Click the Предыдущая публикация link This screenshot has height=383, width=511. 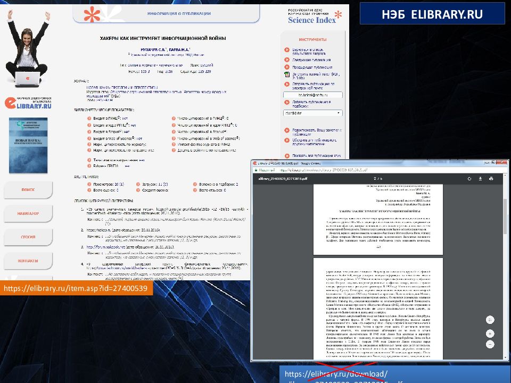(x=312, y=68)
